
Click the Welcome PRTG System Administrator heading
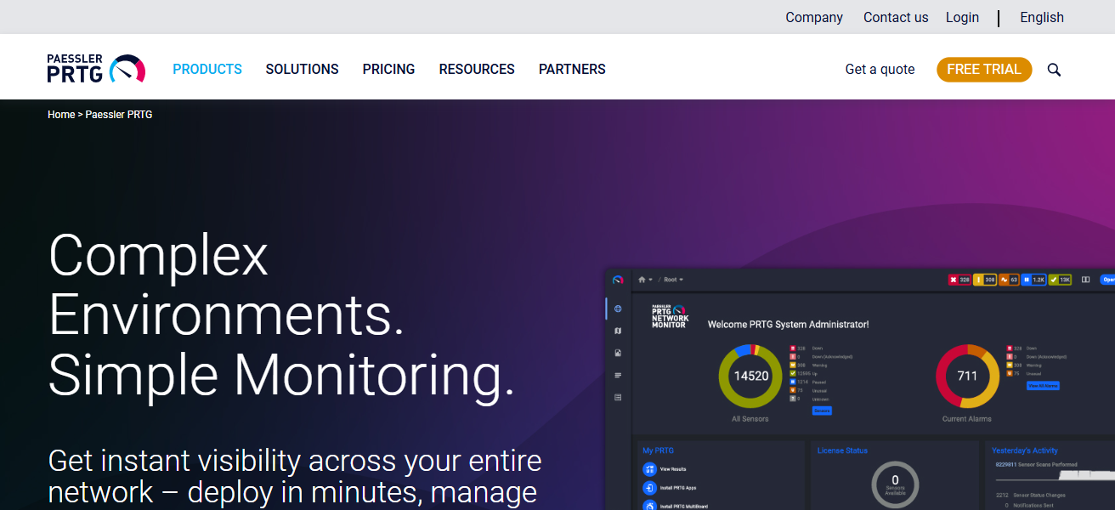(x=788, y=325)
